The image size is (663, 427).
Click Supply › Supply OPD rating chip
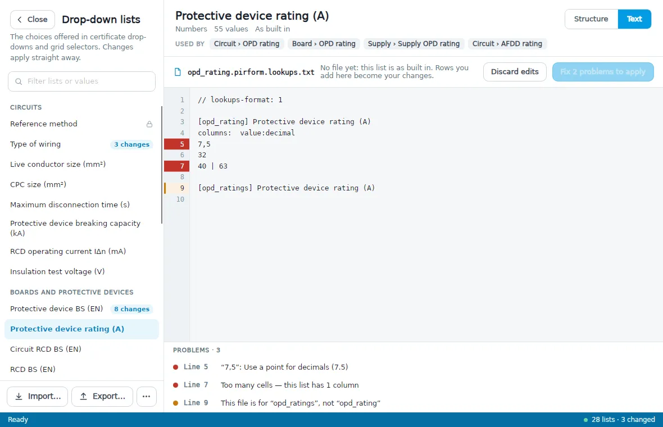click(x=414, y=44)
